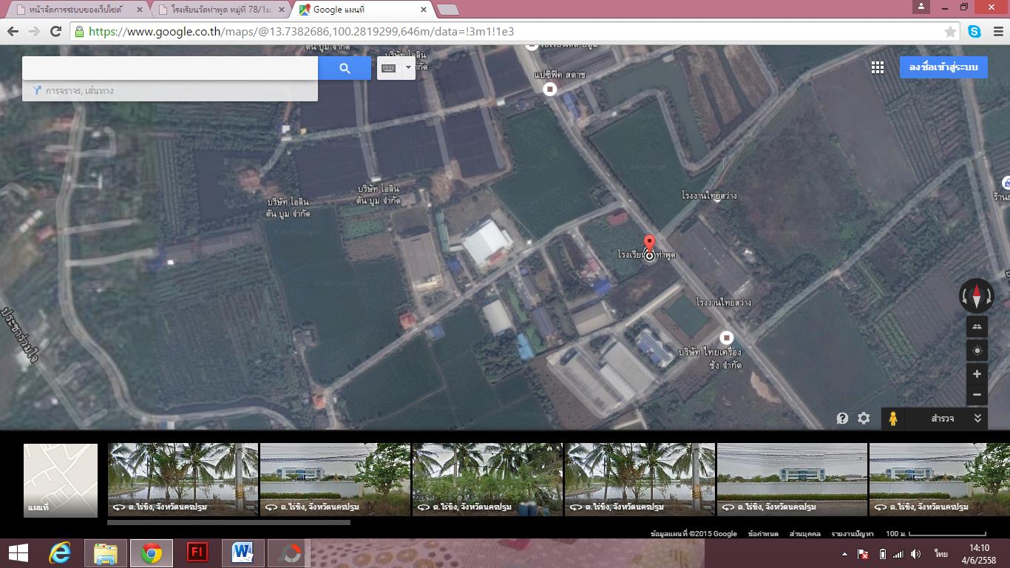Toggle the tilted 3D view
This screenshot has height=568, width=1010.
coord(977,327)
